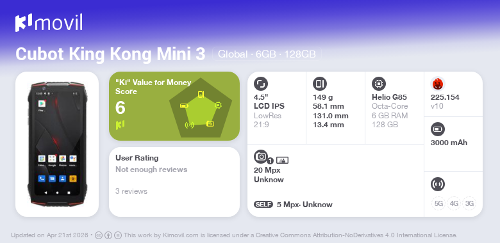Screen dimensions: 500x243
Task: Click the 149 g weight value
Action: click(x=322, y=97)
